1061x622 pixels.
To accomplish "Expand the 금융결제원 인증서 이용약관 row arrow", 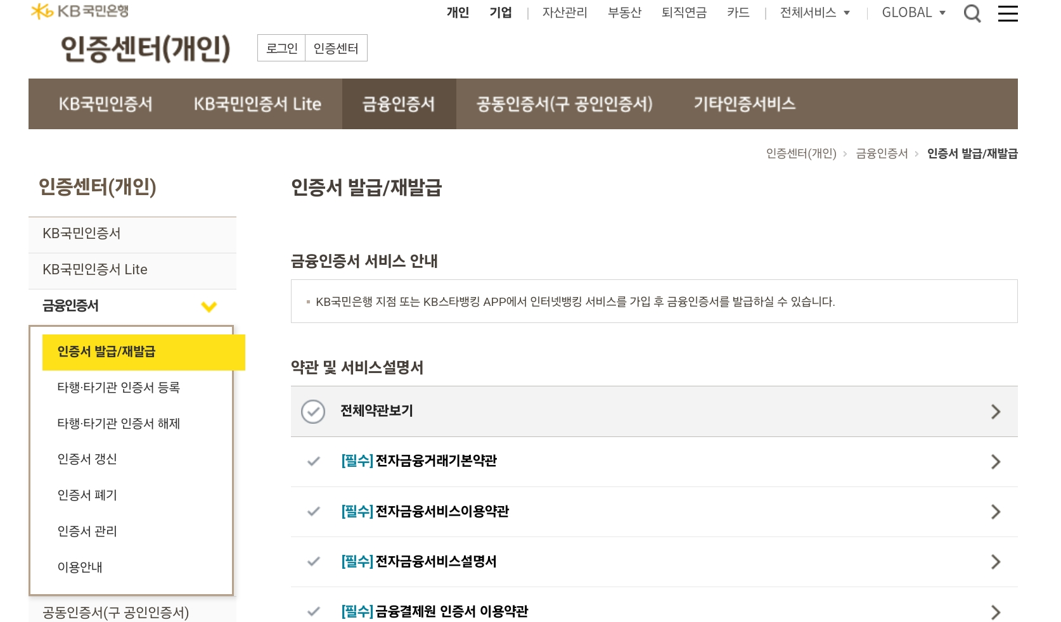I will point(996,612).
